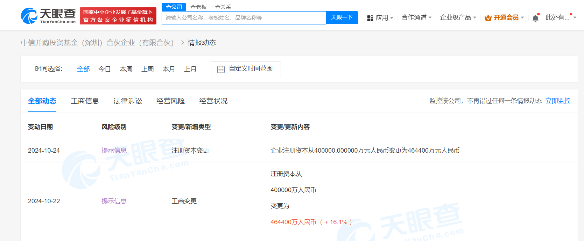
Task: Click the 变动日期 column header
Action: [x=40, y=127]
